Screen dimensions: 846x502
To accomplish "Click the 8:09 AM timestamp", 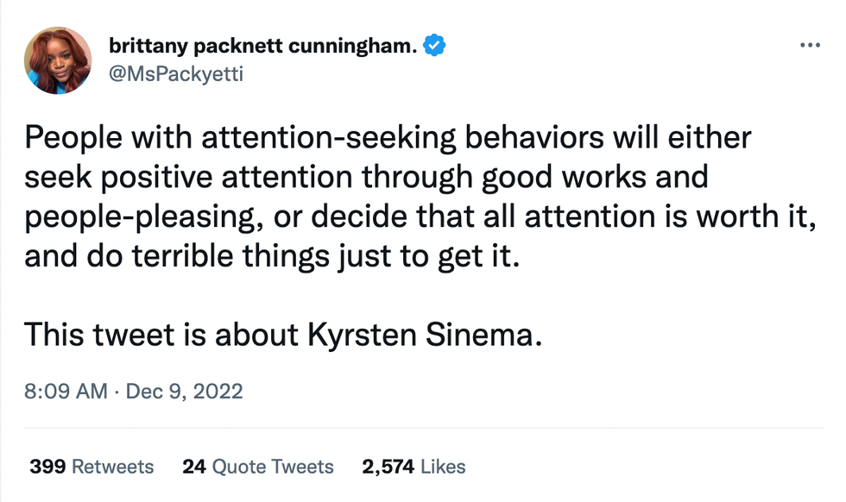I will pyautogui.click(x=65, y=391).
